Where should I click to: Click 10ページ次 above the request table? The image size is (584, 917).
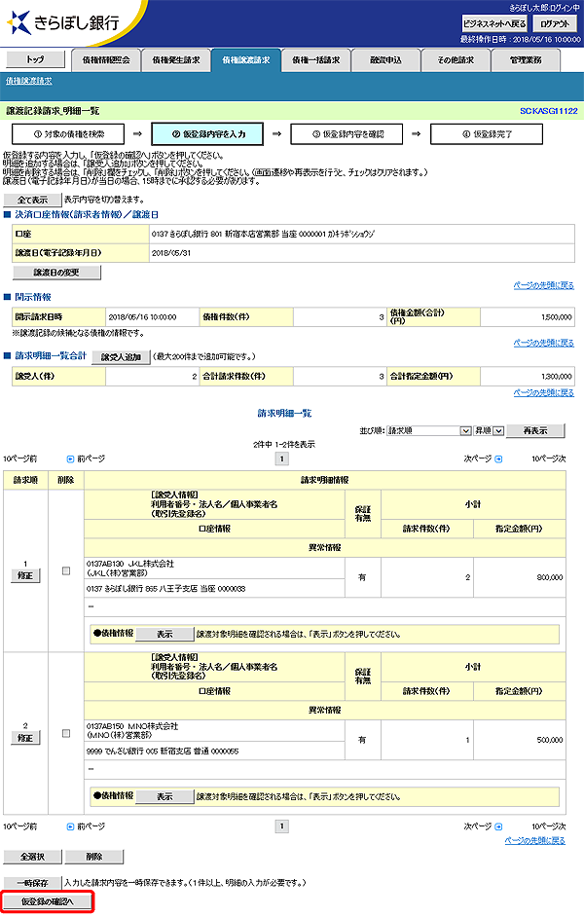(549, 459)
